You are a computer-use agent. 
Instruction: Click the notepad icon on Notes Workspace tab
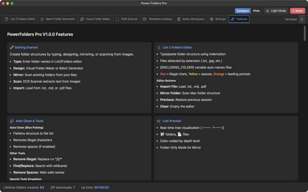tap(179, 19)
